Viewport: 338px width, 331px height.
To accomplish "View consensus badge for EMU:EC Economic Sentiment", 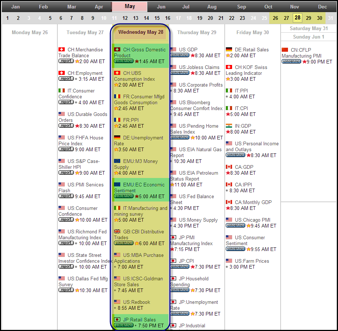I will point(124,196).
